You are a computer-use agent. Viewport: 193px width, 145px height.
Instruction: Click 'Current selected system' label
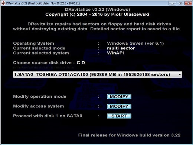(41, 53)
